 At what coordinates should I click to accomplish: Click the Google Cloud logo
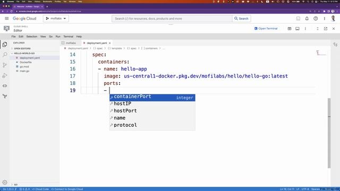point(24,19)
